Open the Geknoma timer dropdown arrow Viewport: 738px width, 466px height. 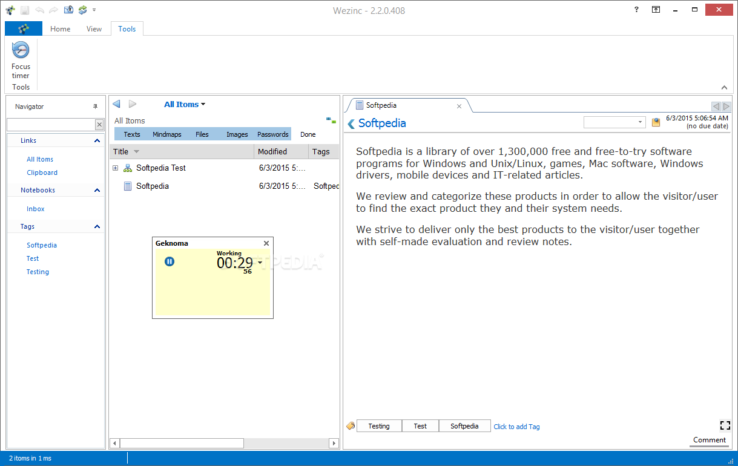point(260,262)
